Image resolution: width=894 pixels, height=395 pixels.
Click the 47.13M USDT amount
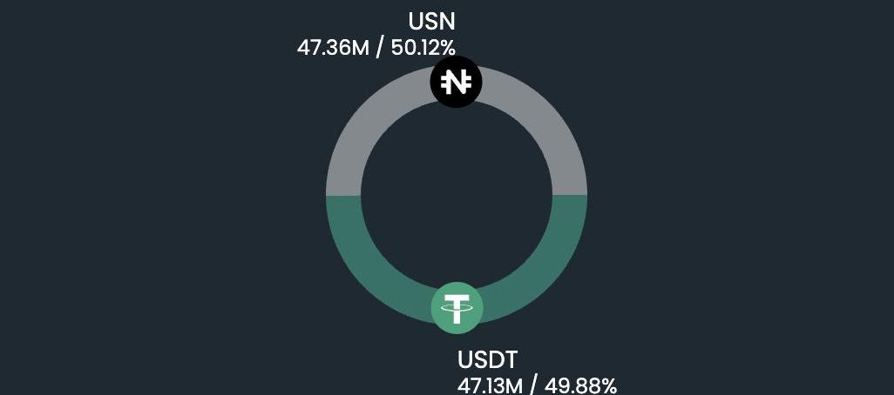click(x=491, y=385)
